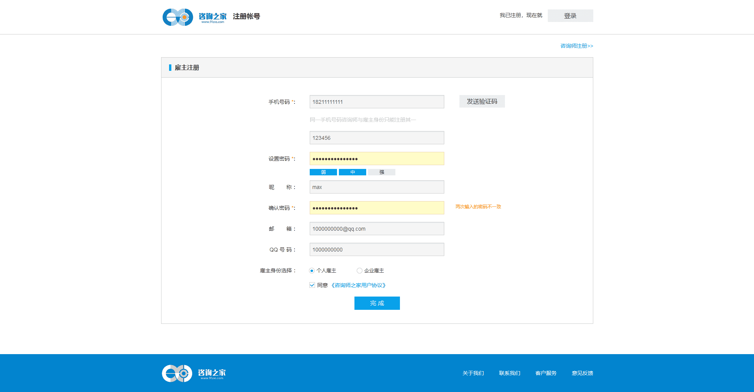Image resolution: width=754 pixels, height=392 pixels.
Task: Click the 手机号码 input field
Action: (377, 102)
